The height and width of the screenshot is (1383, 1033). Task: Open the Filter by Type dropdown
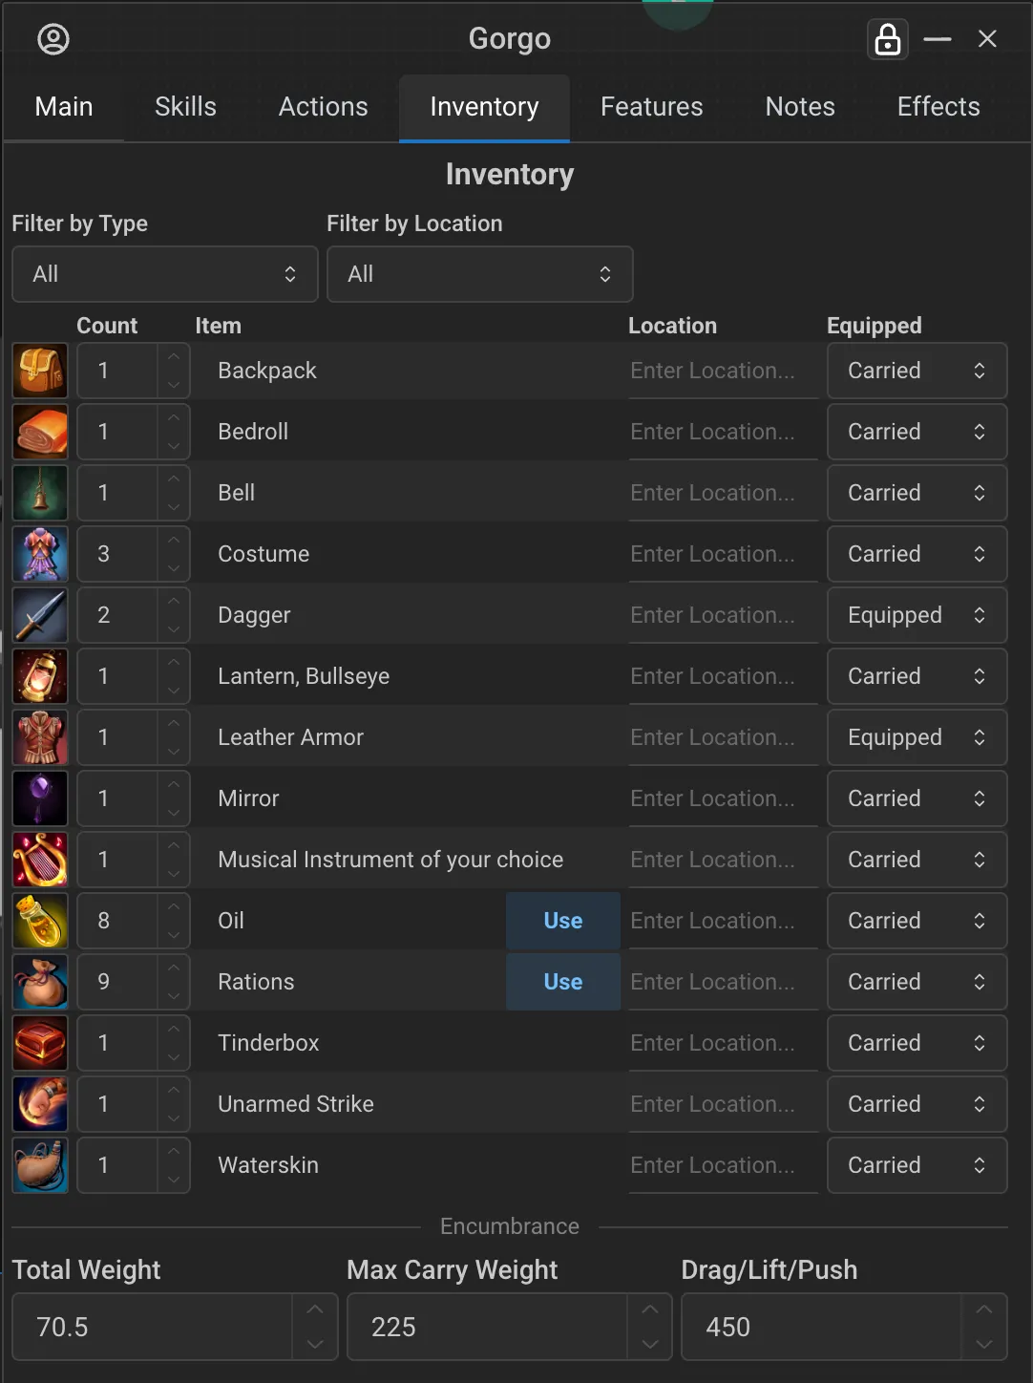[x=164, y=274]
